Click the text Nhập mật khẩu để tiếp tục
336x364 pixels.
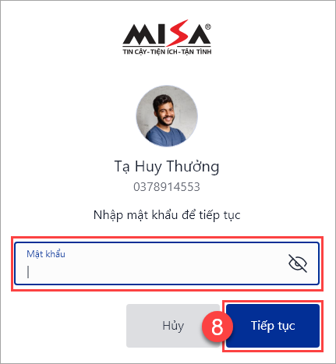pyautogui.click(x=167, y=215)
